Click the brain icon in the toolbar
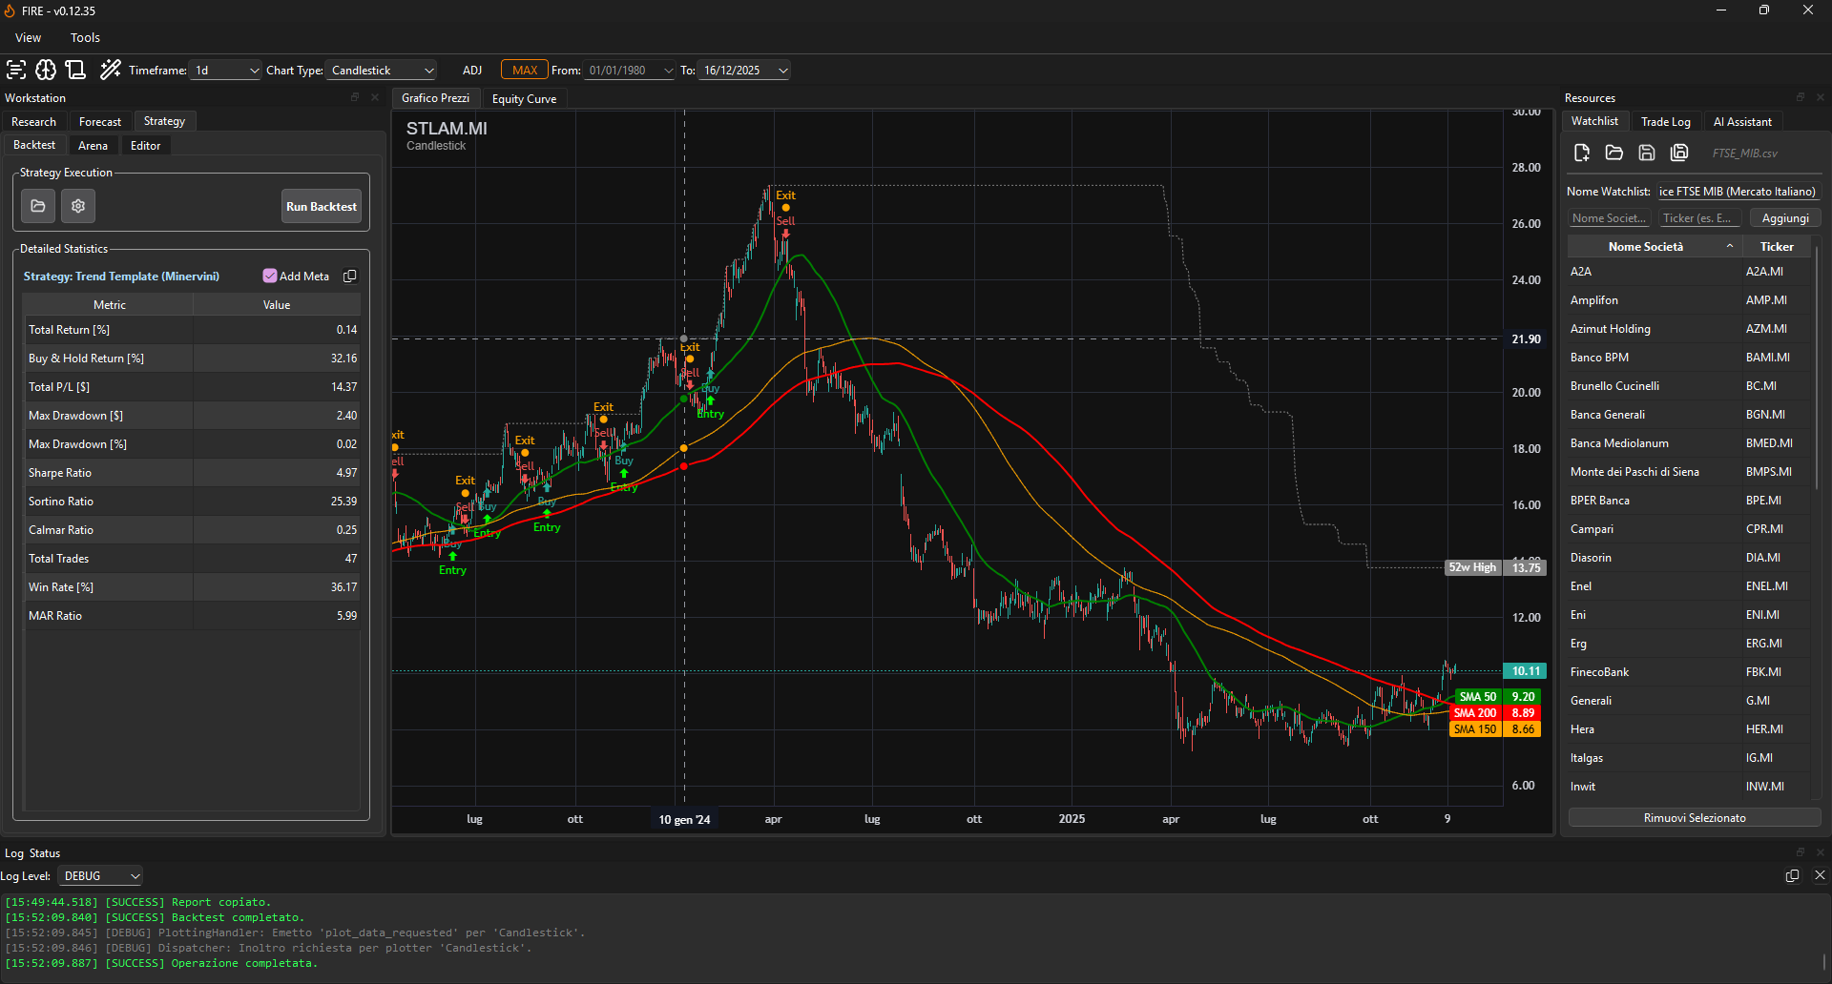Screen dimensions: 1832x984 point(46,70)
